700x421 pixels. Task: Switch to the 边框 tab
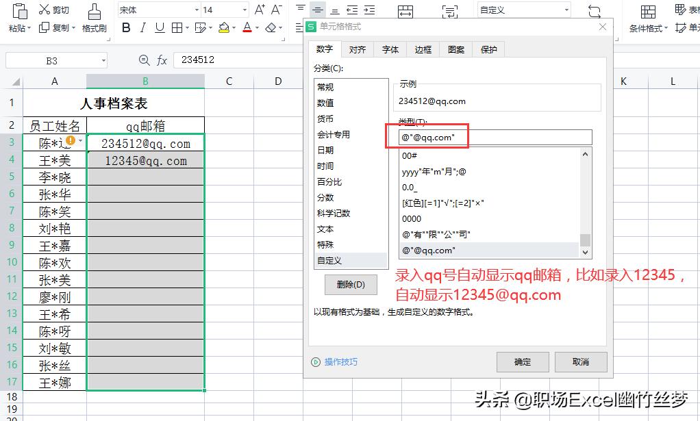tap(423, 49)
